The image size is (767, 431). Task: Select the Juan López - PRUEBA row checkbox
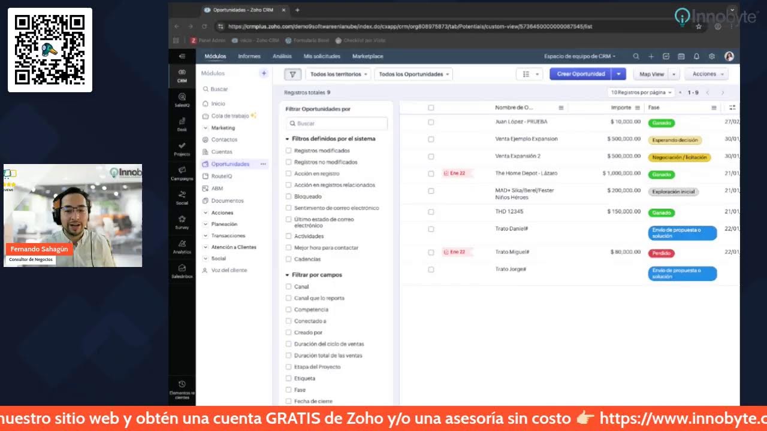tap(431, 122)
